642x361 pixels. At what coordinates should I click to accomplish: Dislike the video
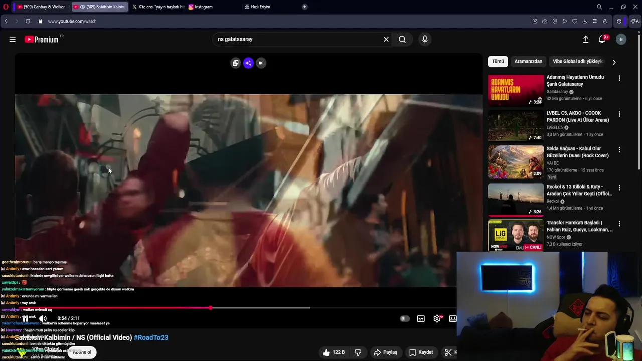(x=358, y=352)
